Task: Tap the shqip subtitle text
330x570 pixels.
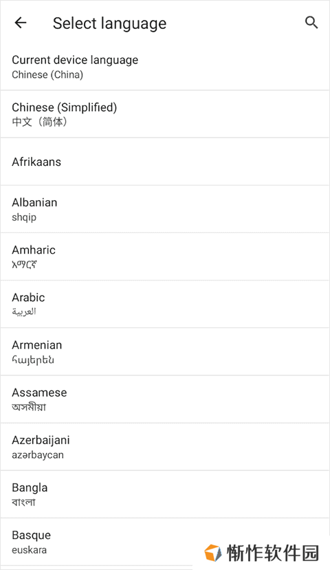Action: coord(24,217)
